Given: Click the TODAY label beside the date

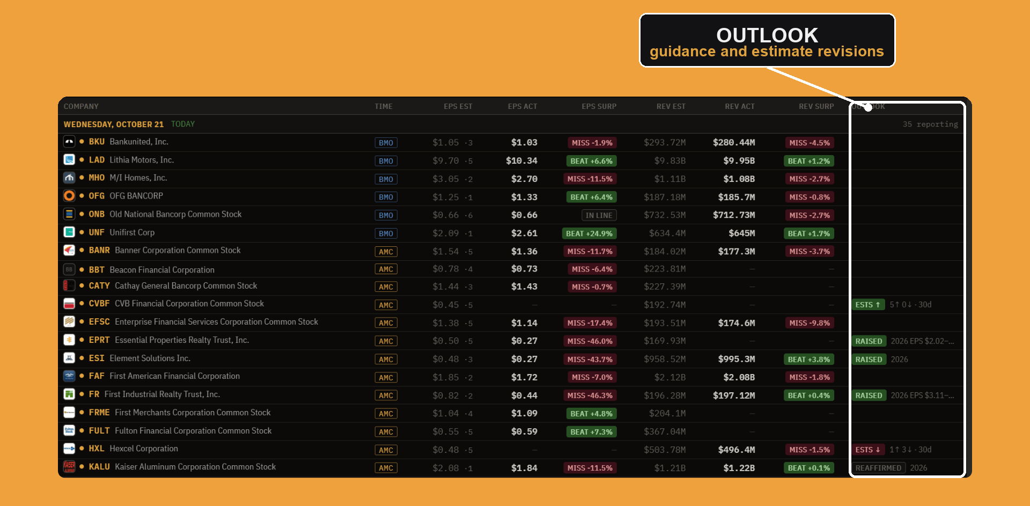Looking at the screenshot, I should click(183, 124).
